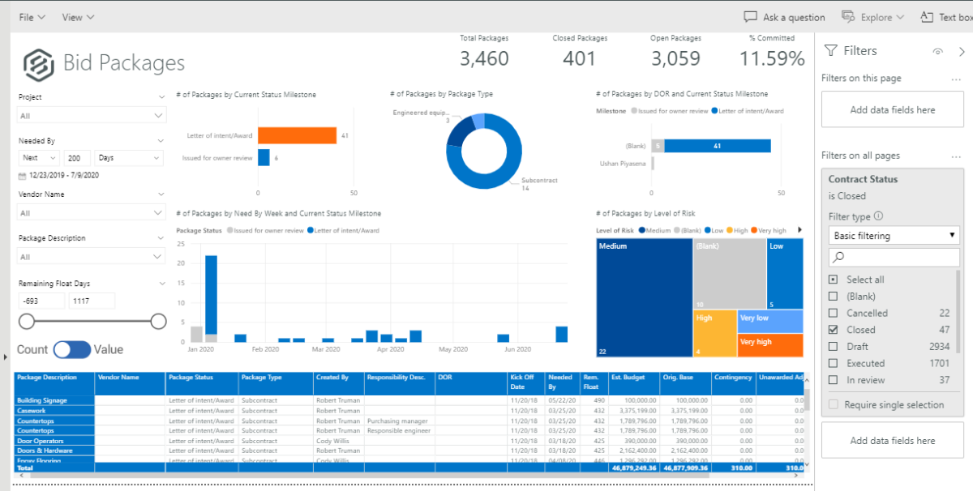Open the File menu
Image resolution: width=973 pixels, height=491 pixels.
(32, 17)
